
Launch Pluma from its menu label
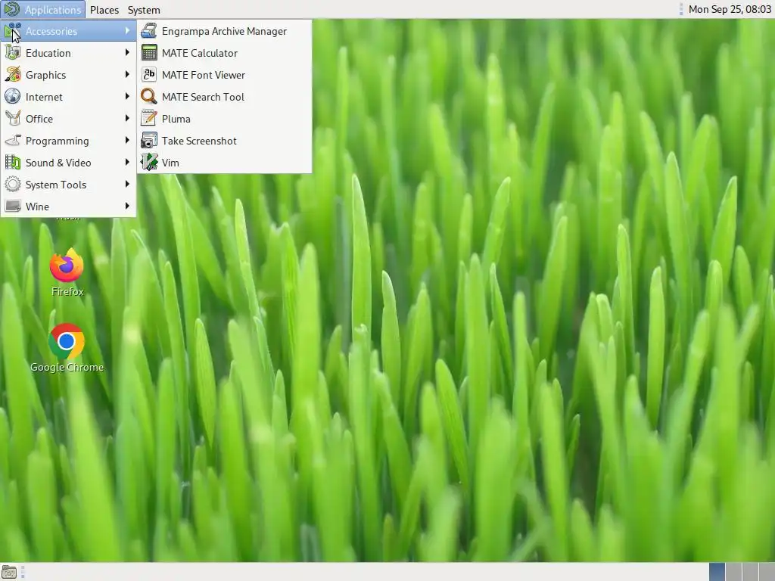[176, 119]
